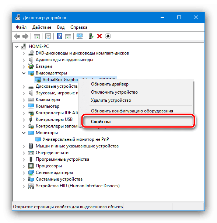Viewport: 217px width, 223px height.
Task: Expand the Батареи category
Action: coord(24,67)
